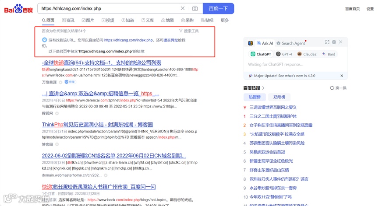Open result 宣讲会&双选会&招聘信息一览

pos(100,93)
